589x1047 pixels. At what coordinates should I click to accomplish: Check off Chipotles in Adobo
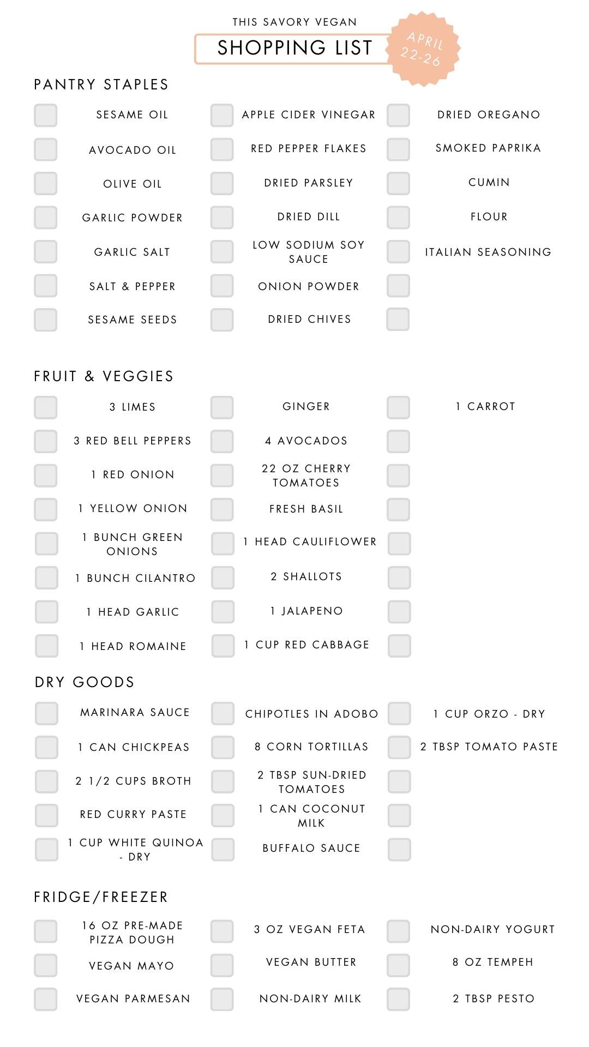(223, 713)
